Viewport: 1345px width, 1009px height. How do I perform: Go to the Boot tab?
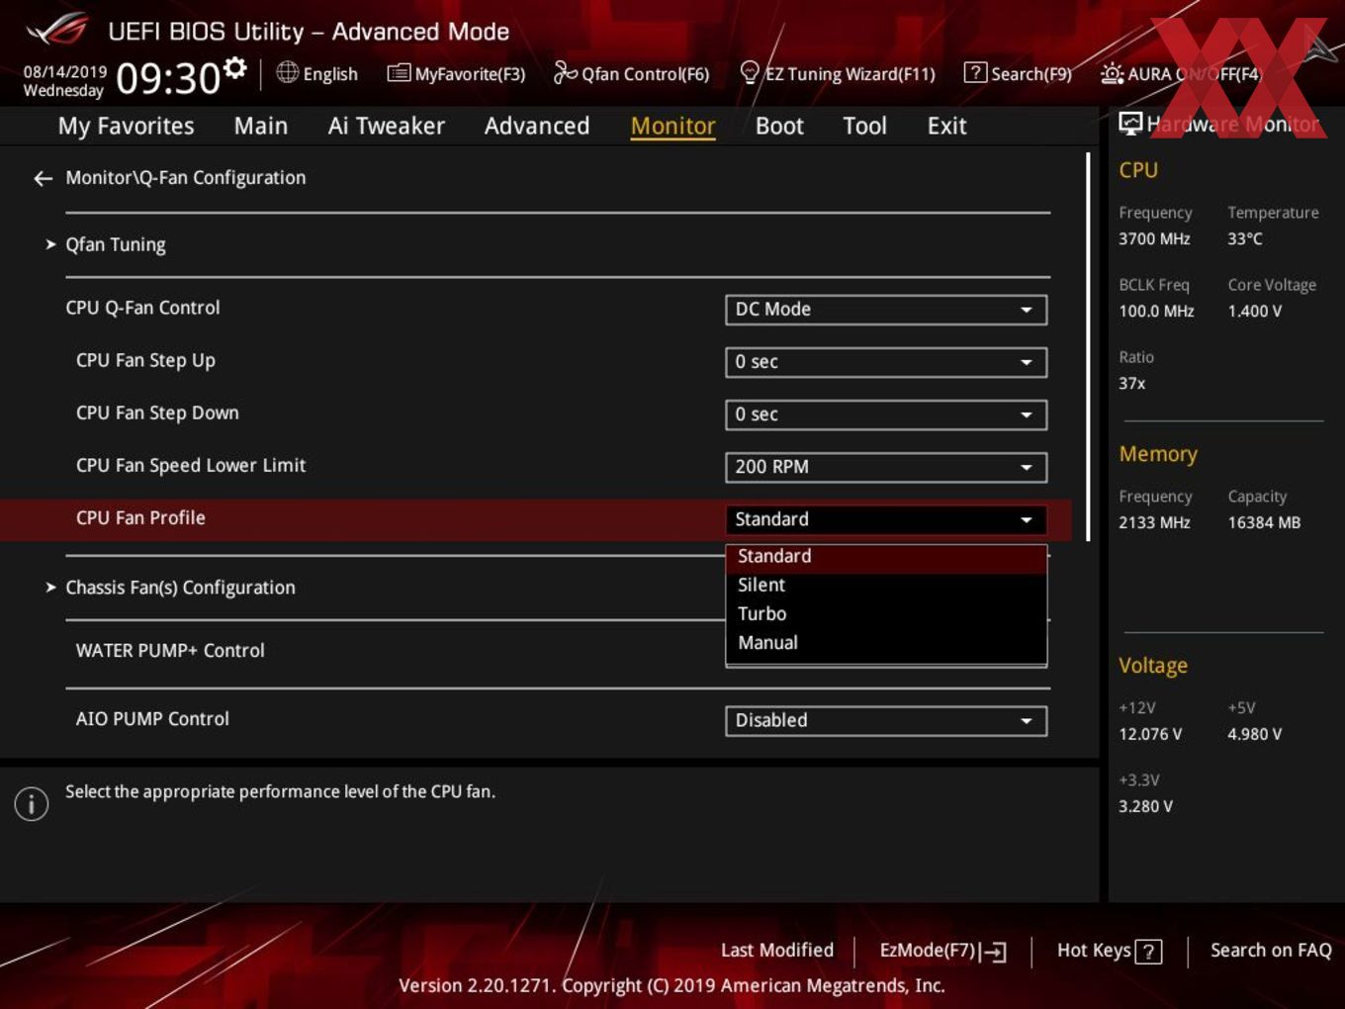(779, 126)
